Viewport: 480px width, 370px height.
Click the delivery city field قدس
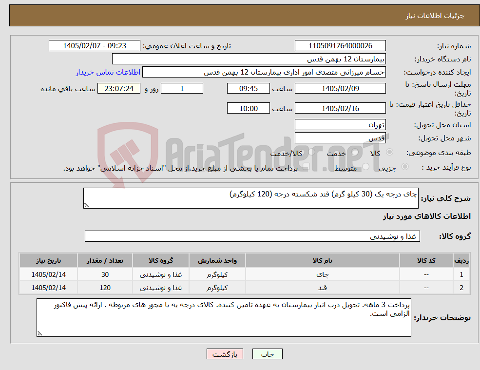(340, 138)
